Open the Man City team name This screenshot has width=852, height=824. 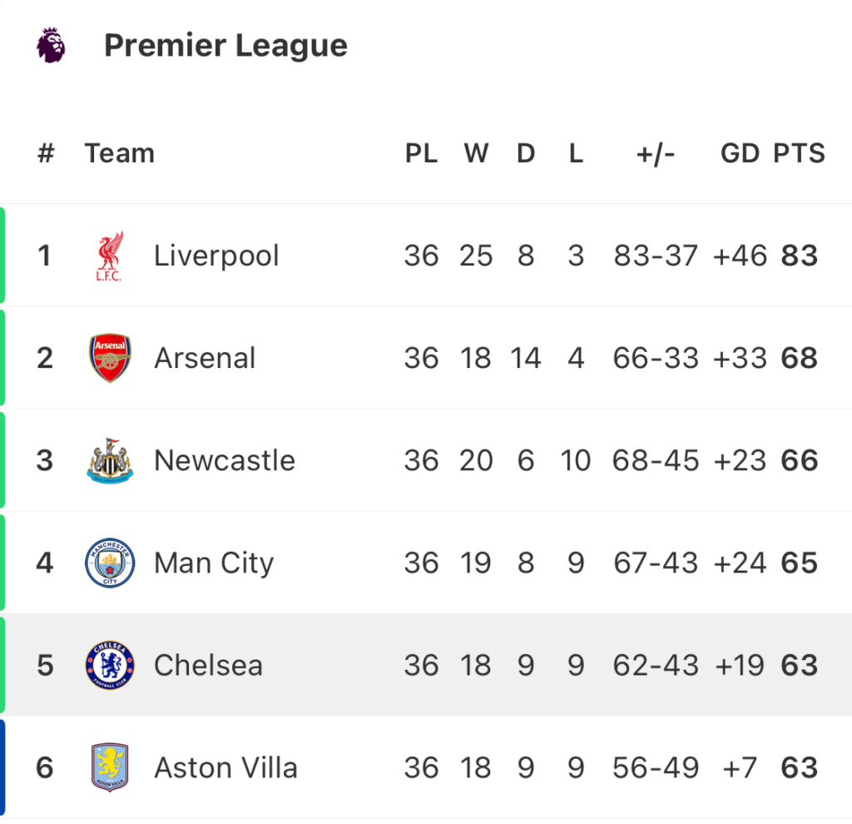tap(214, 563)
